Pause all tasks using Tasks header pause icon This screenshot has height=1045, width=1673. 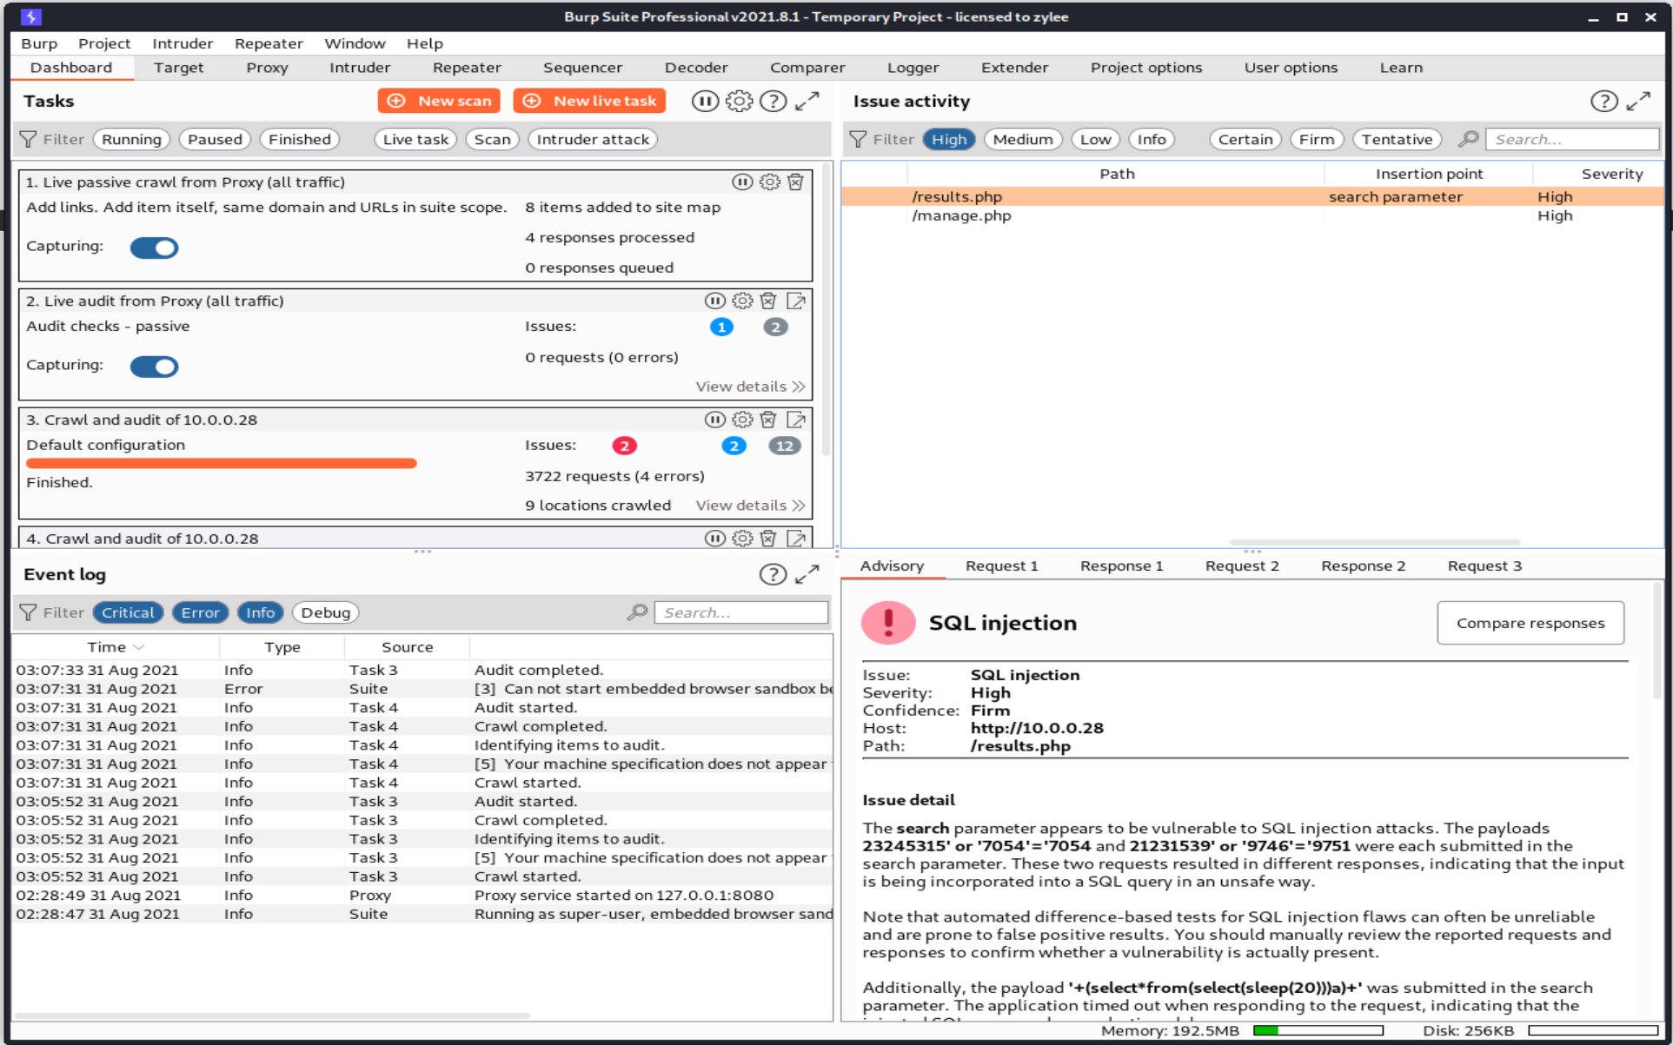[704, 102]
